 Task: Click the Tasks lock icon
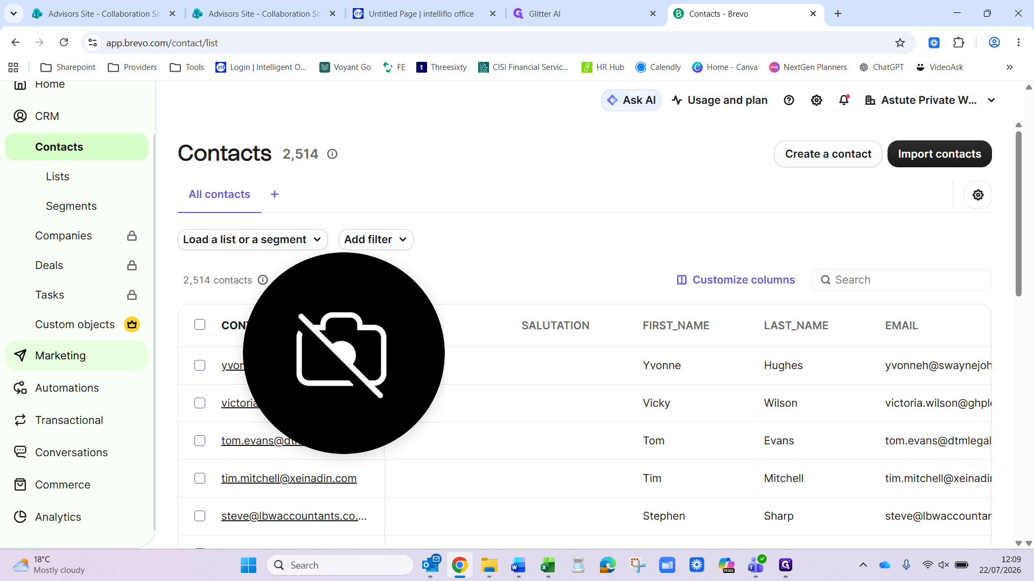click(x=132, y=295)
